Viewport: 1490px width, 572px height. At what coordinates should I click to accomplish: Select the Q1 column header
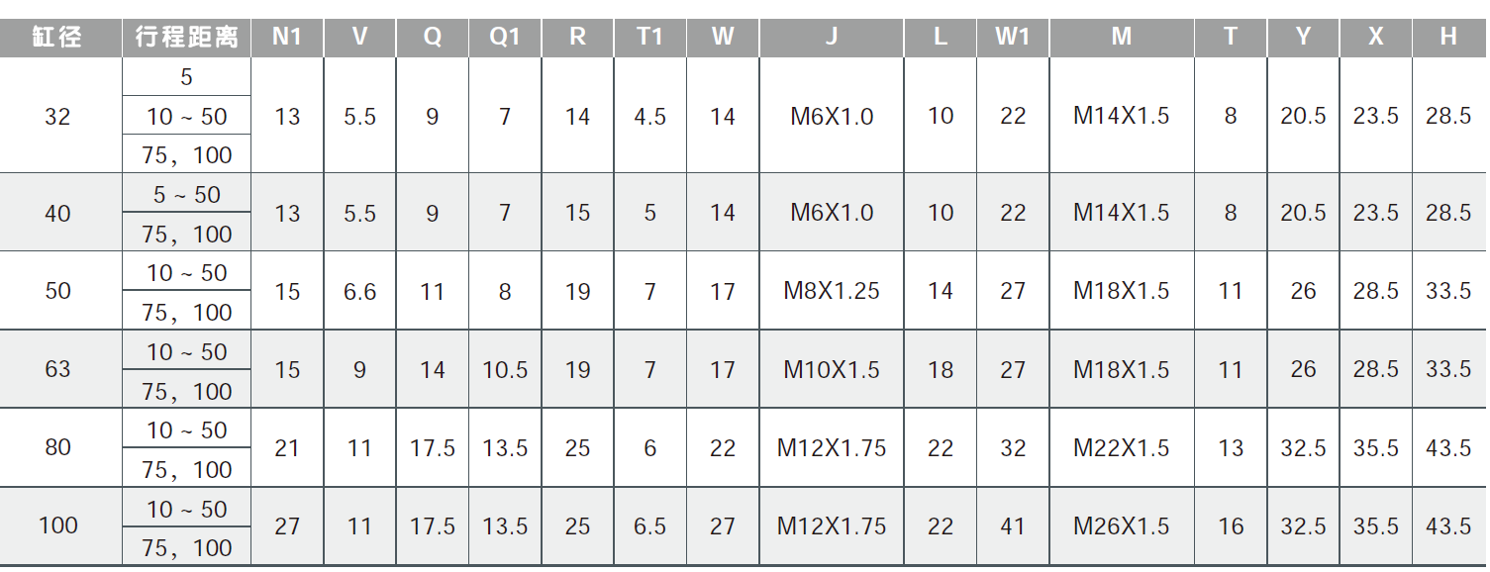click(x=505, y=38)
